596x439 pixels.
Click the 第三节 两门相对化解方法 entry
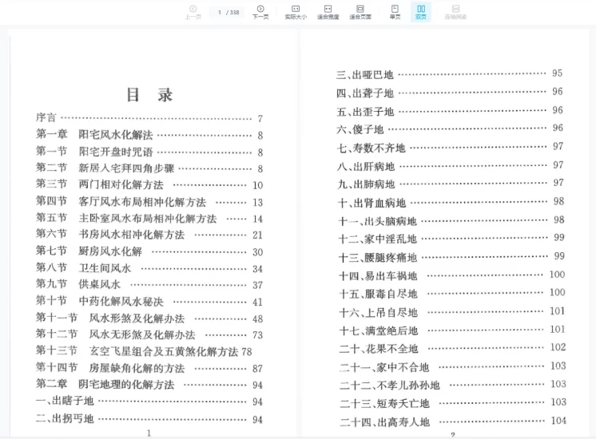(x=100, y=184)
